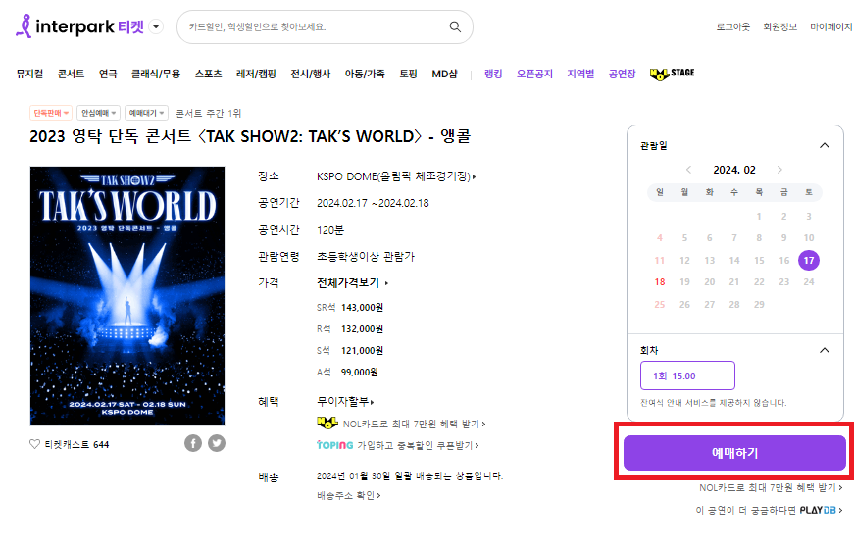Open the 전시/행사 category
Image resolution: width=854 pixels, height=550 pixels.
[311, 74]
